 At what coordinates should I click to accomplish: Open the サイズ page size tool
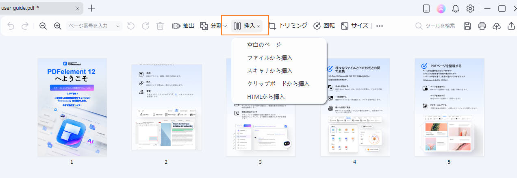tap(354, 26)
